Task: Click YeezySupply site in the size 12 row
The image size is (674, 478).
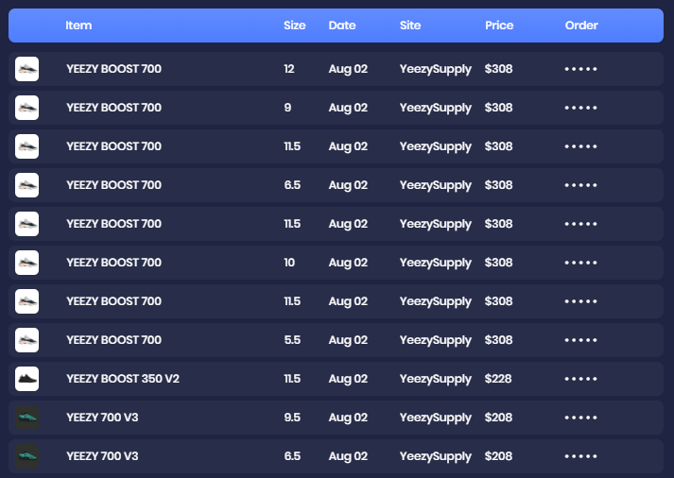Action: [436, 69]
